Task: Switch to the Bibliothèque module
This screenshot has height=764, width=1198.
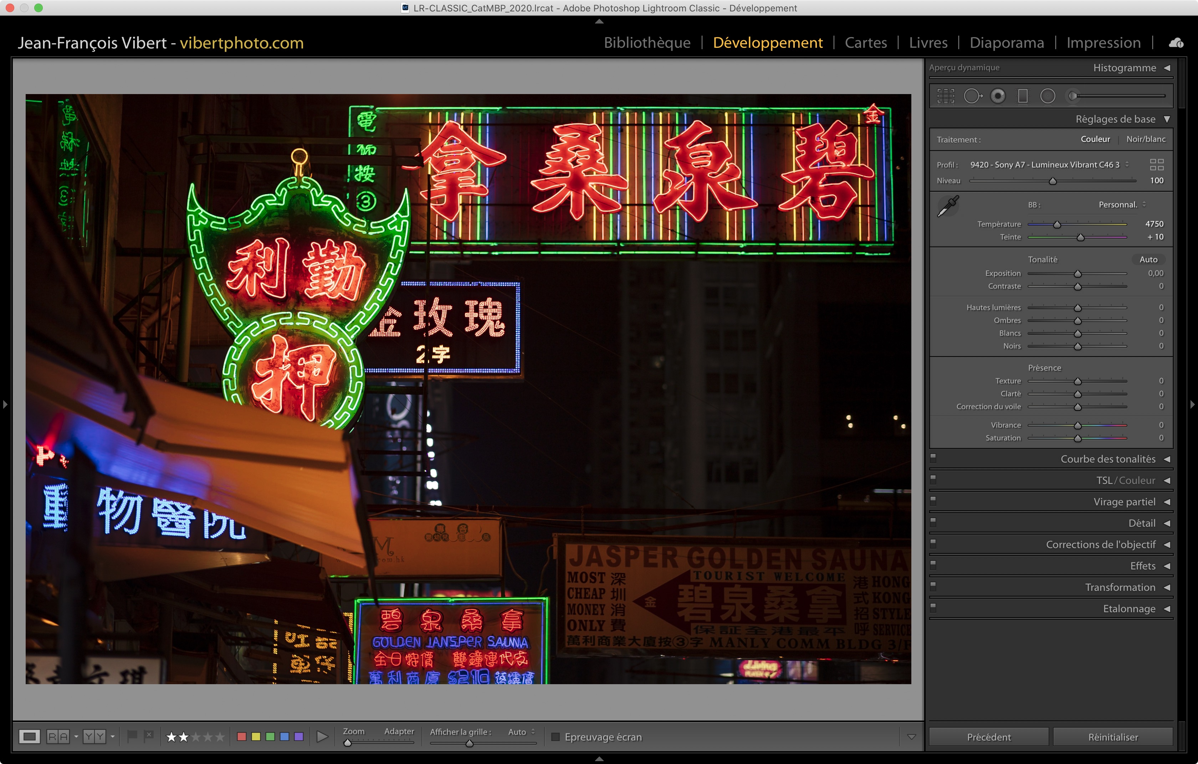Action: coord(647,43)
